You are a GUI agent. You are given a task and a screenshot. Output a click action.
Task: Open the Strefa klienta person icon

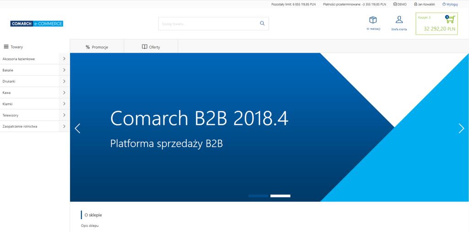pyautogui.click(x=399, y=20)
